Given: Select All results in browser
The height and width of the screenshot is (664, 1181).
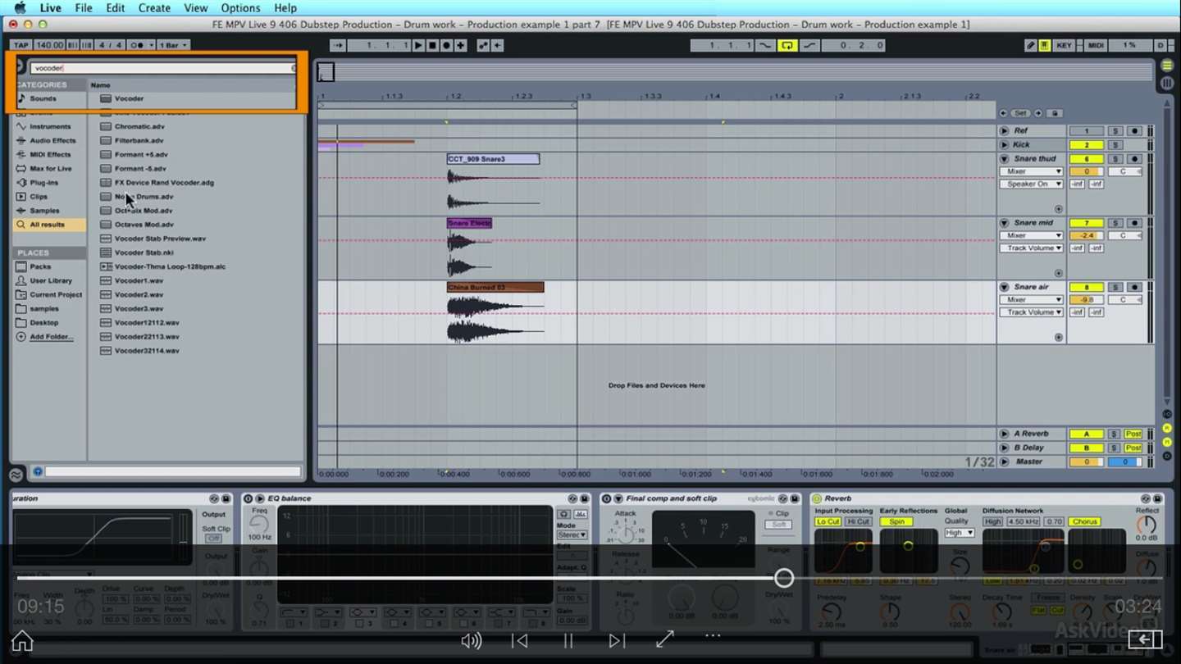Looking at the screenshot, I should point(47,225).
